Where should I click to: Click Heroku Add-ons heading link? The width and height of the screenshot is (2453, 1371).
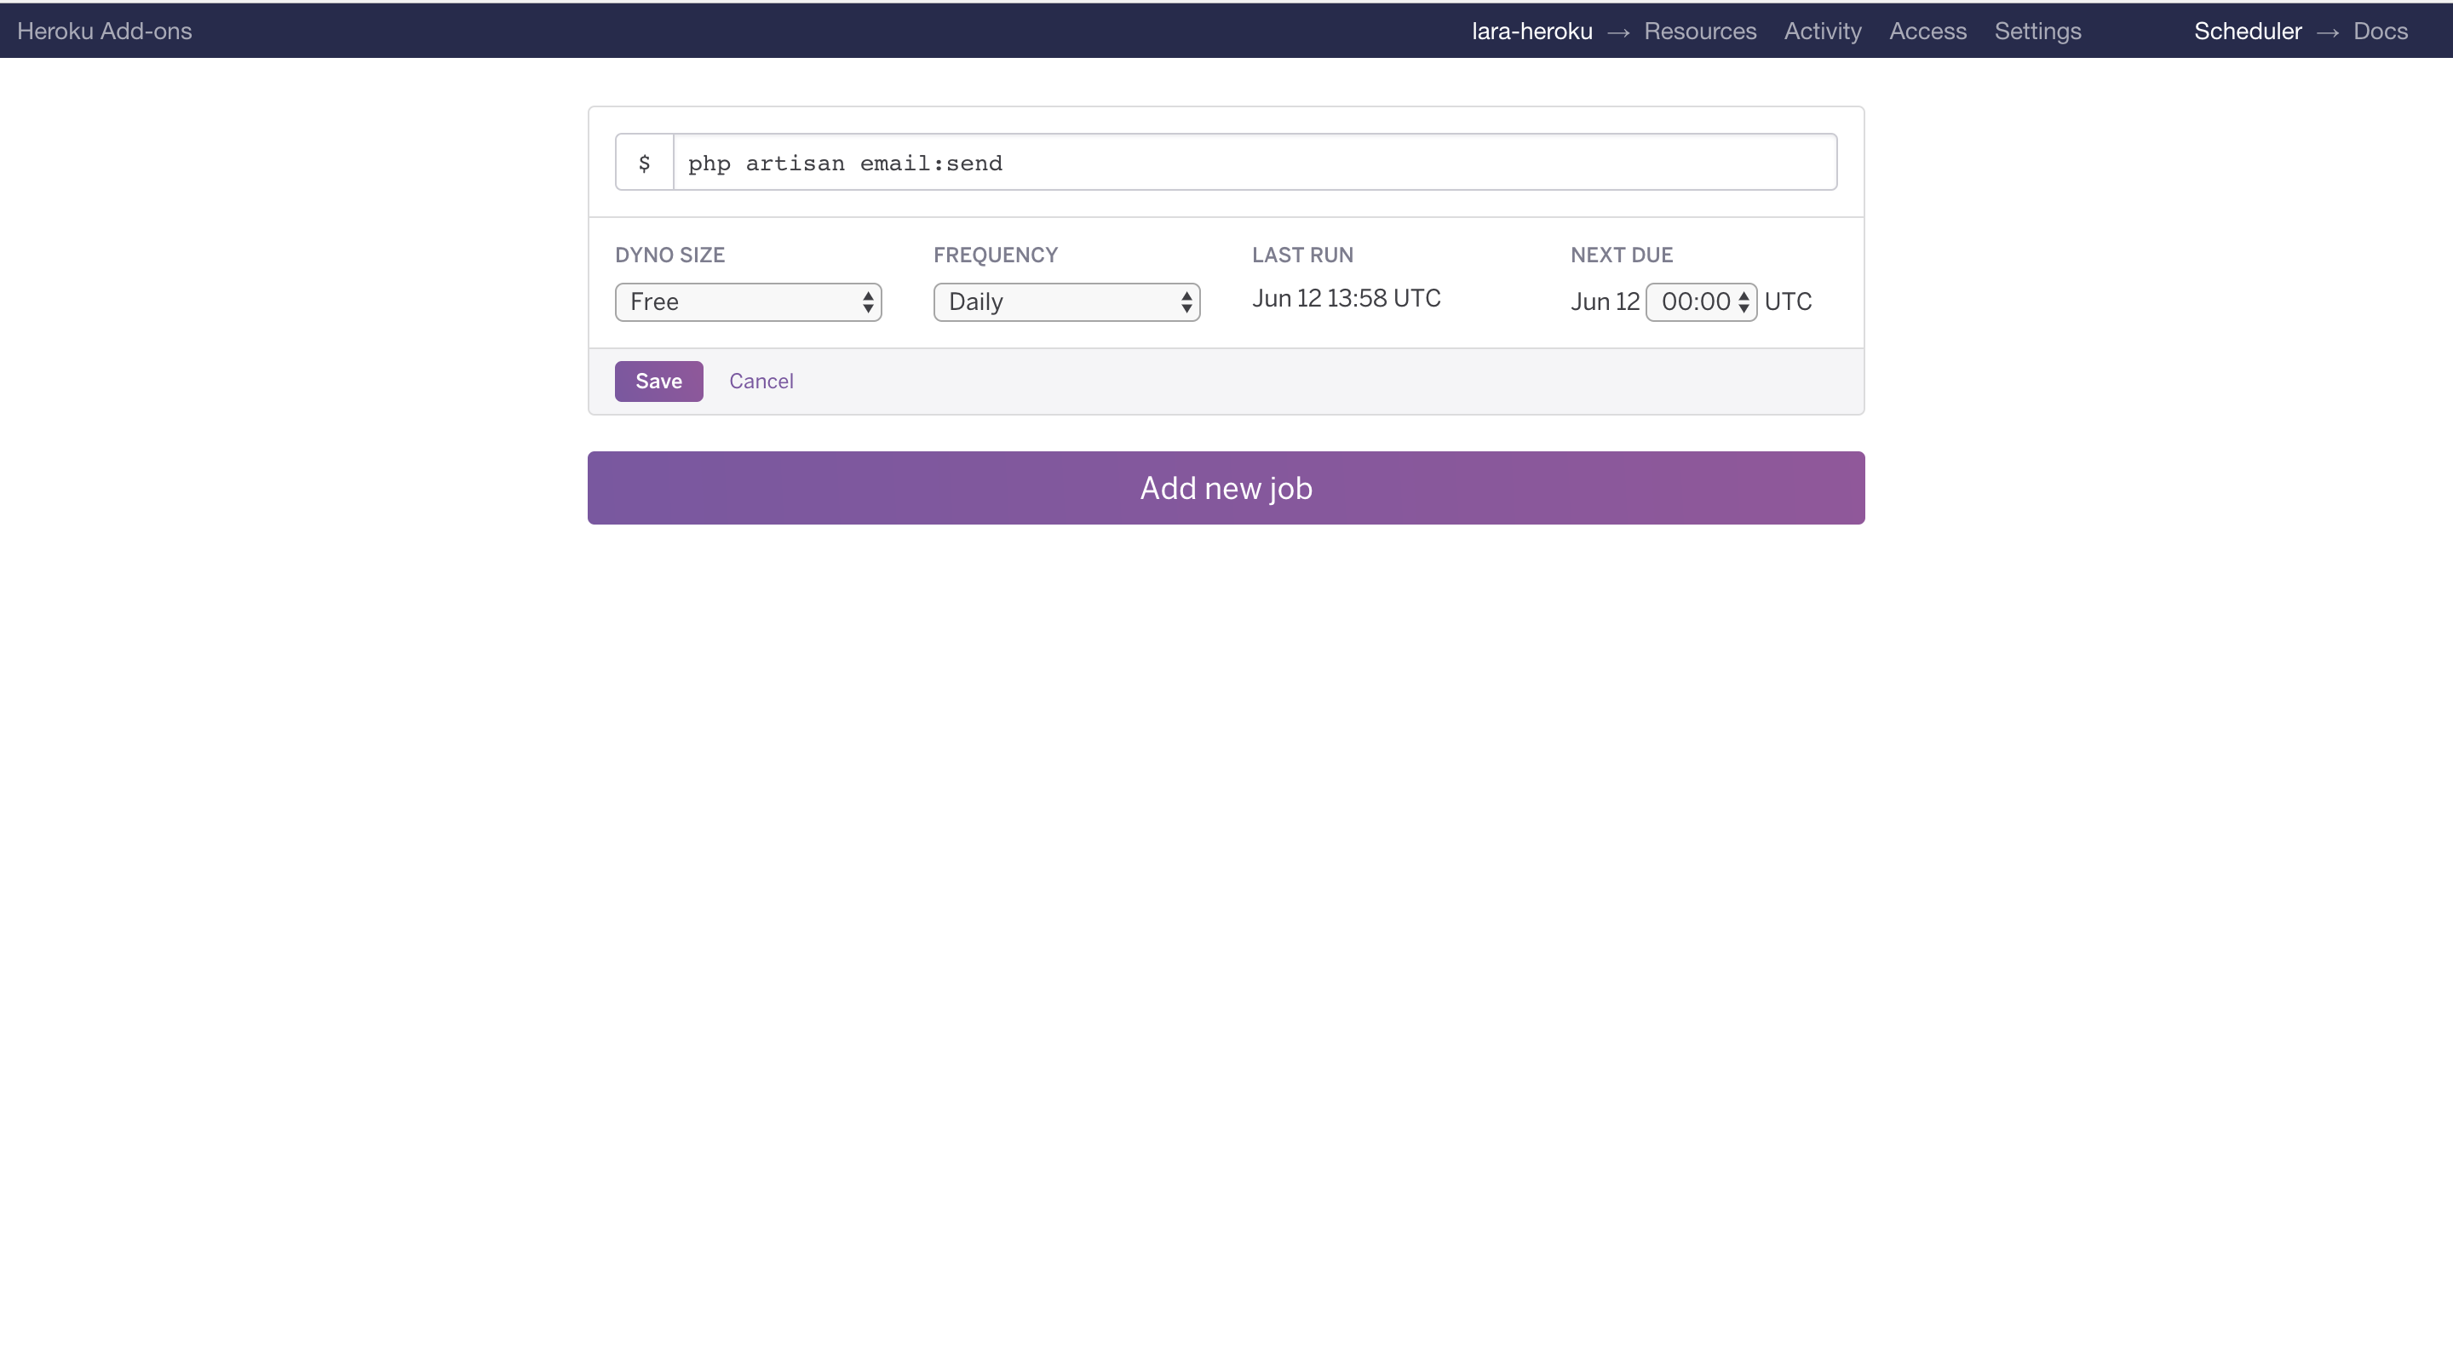(105, 32)
